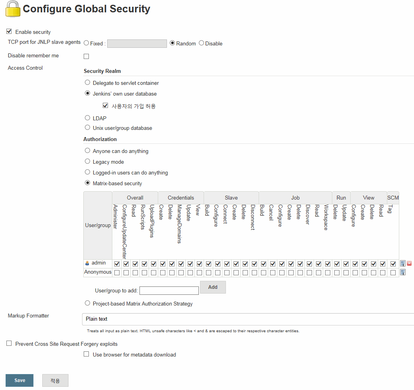
Task: Uncheck admin Slave Connect checkbox
Action: point(227,264)
